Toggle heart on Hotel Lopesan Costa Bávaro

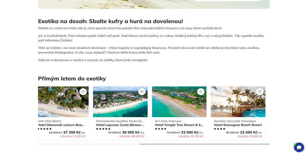pyautogui.click(x=142, y=92)
